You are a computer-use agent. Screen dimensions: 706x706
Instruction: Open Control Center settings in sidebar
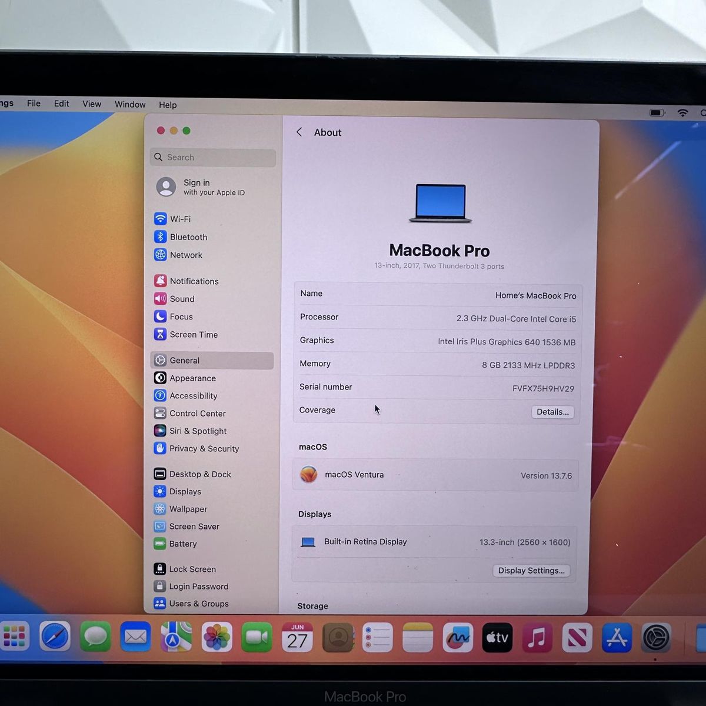tap(189, 414)
